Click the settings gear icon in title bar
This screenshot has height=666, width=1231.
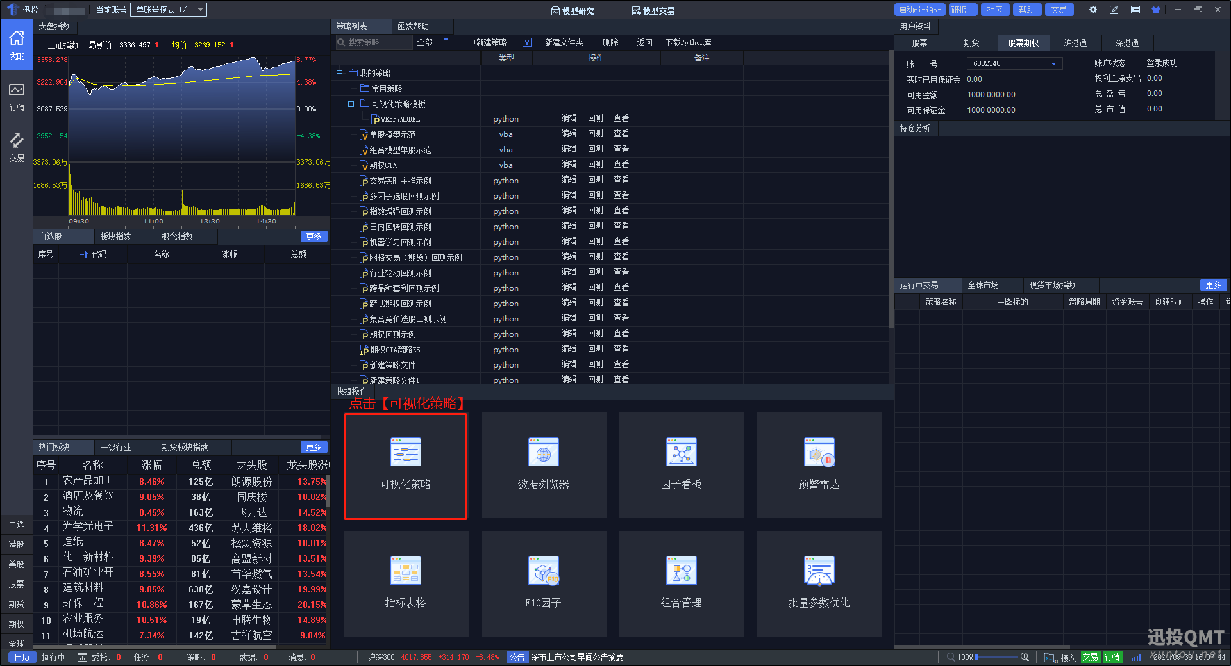pos(1093,10)
